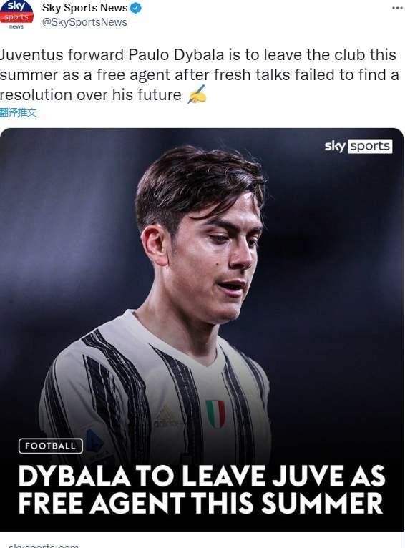Click the sky sports watermark logo on the image
405x548 pixels.
tap(358, 146)
